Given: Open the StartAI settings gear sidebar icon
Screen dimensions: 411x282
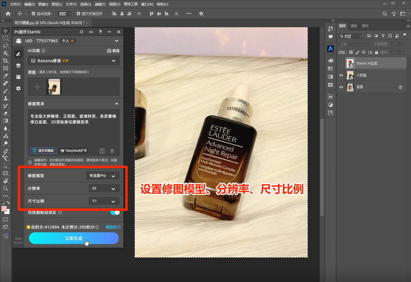Looking at the screenshot, I should coord(18,88).
